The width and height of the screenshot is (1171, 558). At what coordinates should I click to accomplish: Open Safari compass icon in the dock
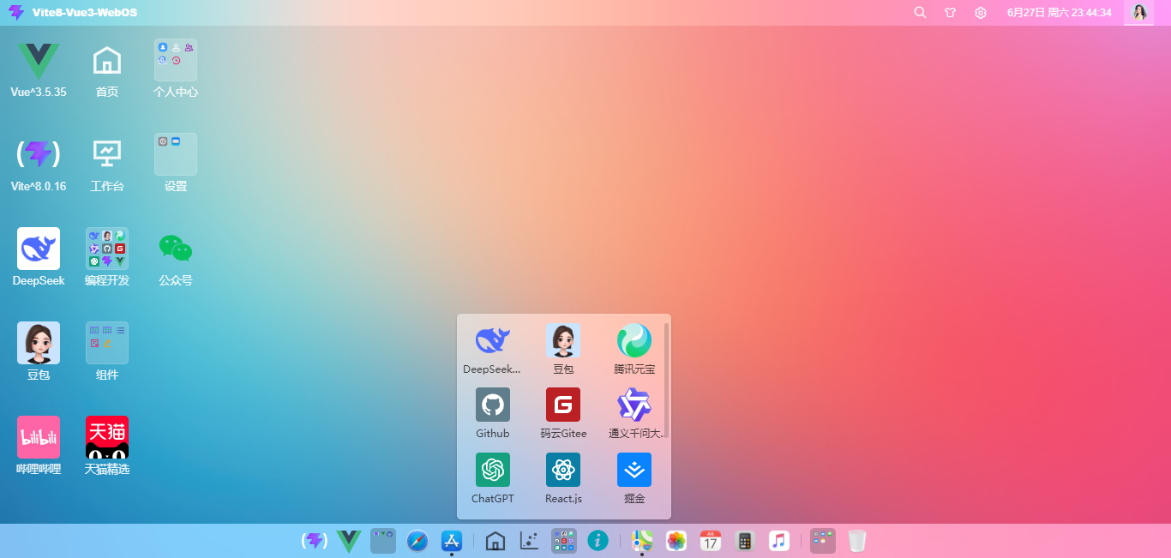[x=417, y=541]
